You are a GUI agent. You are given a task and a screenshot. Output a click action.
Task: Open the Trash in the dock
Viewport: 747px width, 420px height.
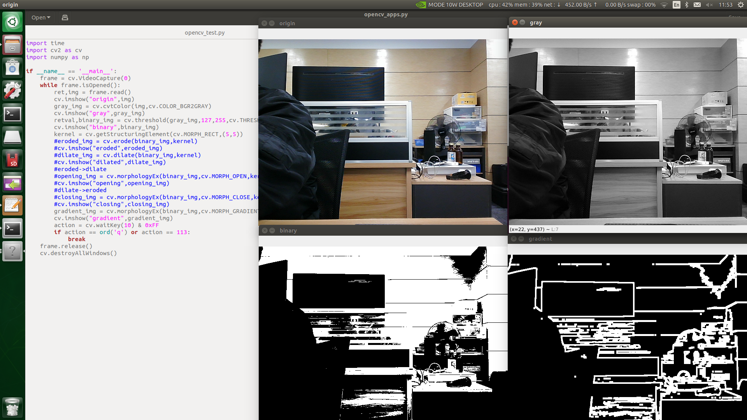point(12,407)
